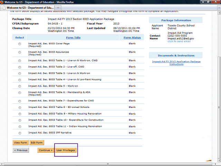Click 'Impact Aid, Sec. 8003 IPP Narrative' text
The image size is (221, 166).
click(x=50, y=133)
